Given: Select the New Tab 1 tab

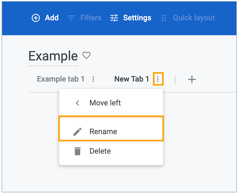Looking at the screenshot, I should tap(132, 79).
